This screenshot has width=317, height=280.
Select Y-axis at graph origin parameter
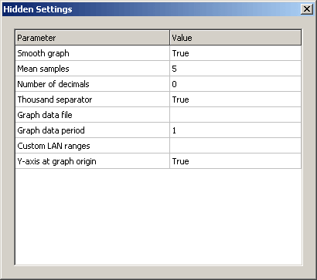coord(92,161)
